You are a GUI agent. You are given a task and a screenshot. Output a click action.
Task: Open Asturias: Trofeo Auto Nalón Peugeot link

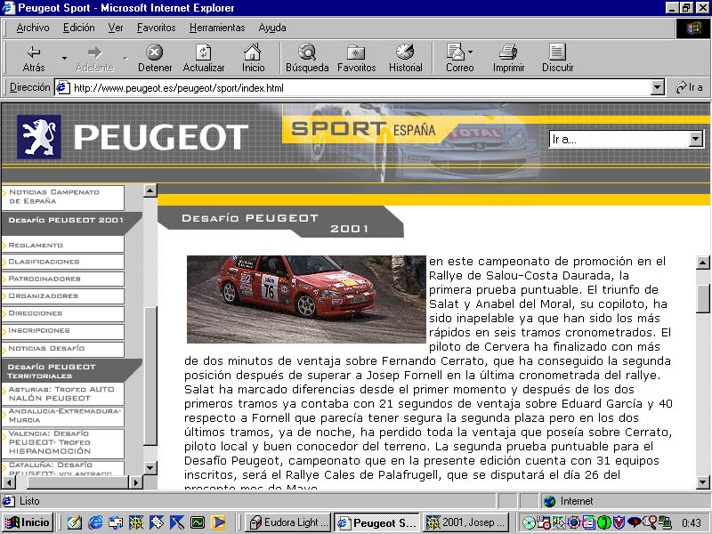click(x=62, y=393)
